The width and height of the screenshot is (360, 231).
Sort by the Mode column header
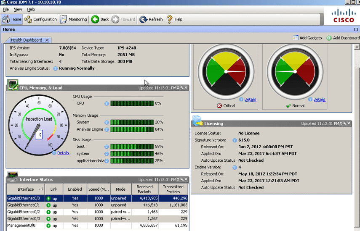tap(121, 189)
